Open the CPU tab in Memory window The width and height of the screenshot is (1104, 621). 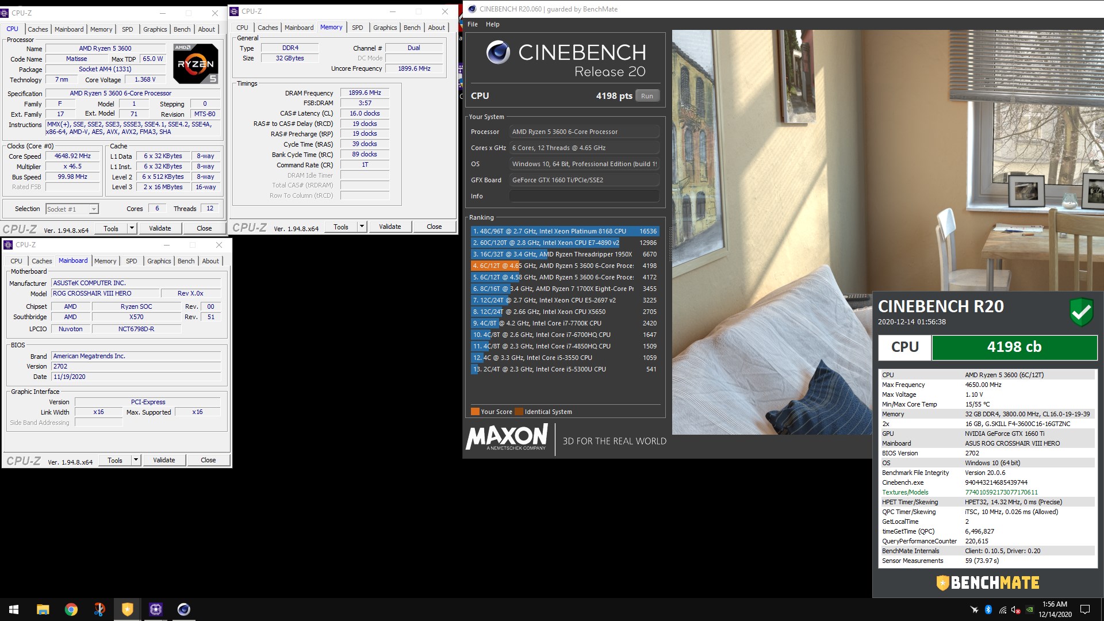click(x=243, y=28)
